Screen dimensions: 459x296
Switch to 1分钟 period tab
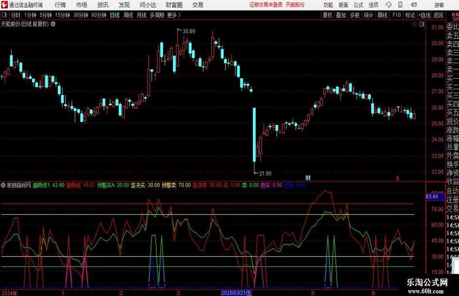pyautogui.click(x=30, y=15)
